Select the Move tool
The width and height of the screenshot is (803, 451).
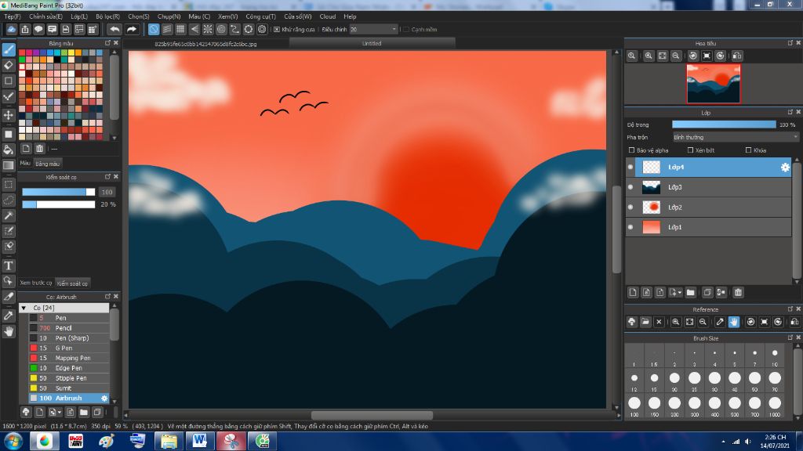point(8,115)
